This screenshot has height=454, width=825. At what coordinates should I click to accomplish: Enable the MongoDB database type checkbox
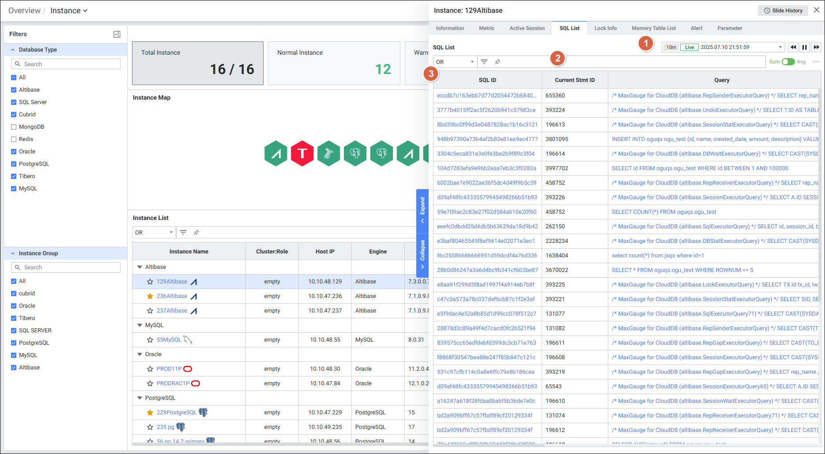[x=14, y=127]
